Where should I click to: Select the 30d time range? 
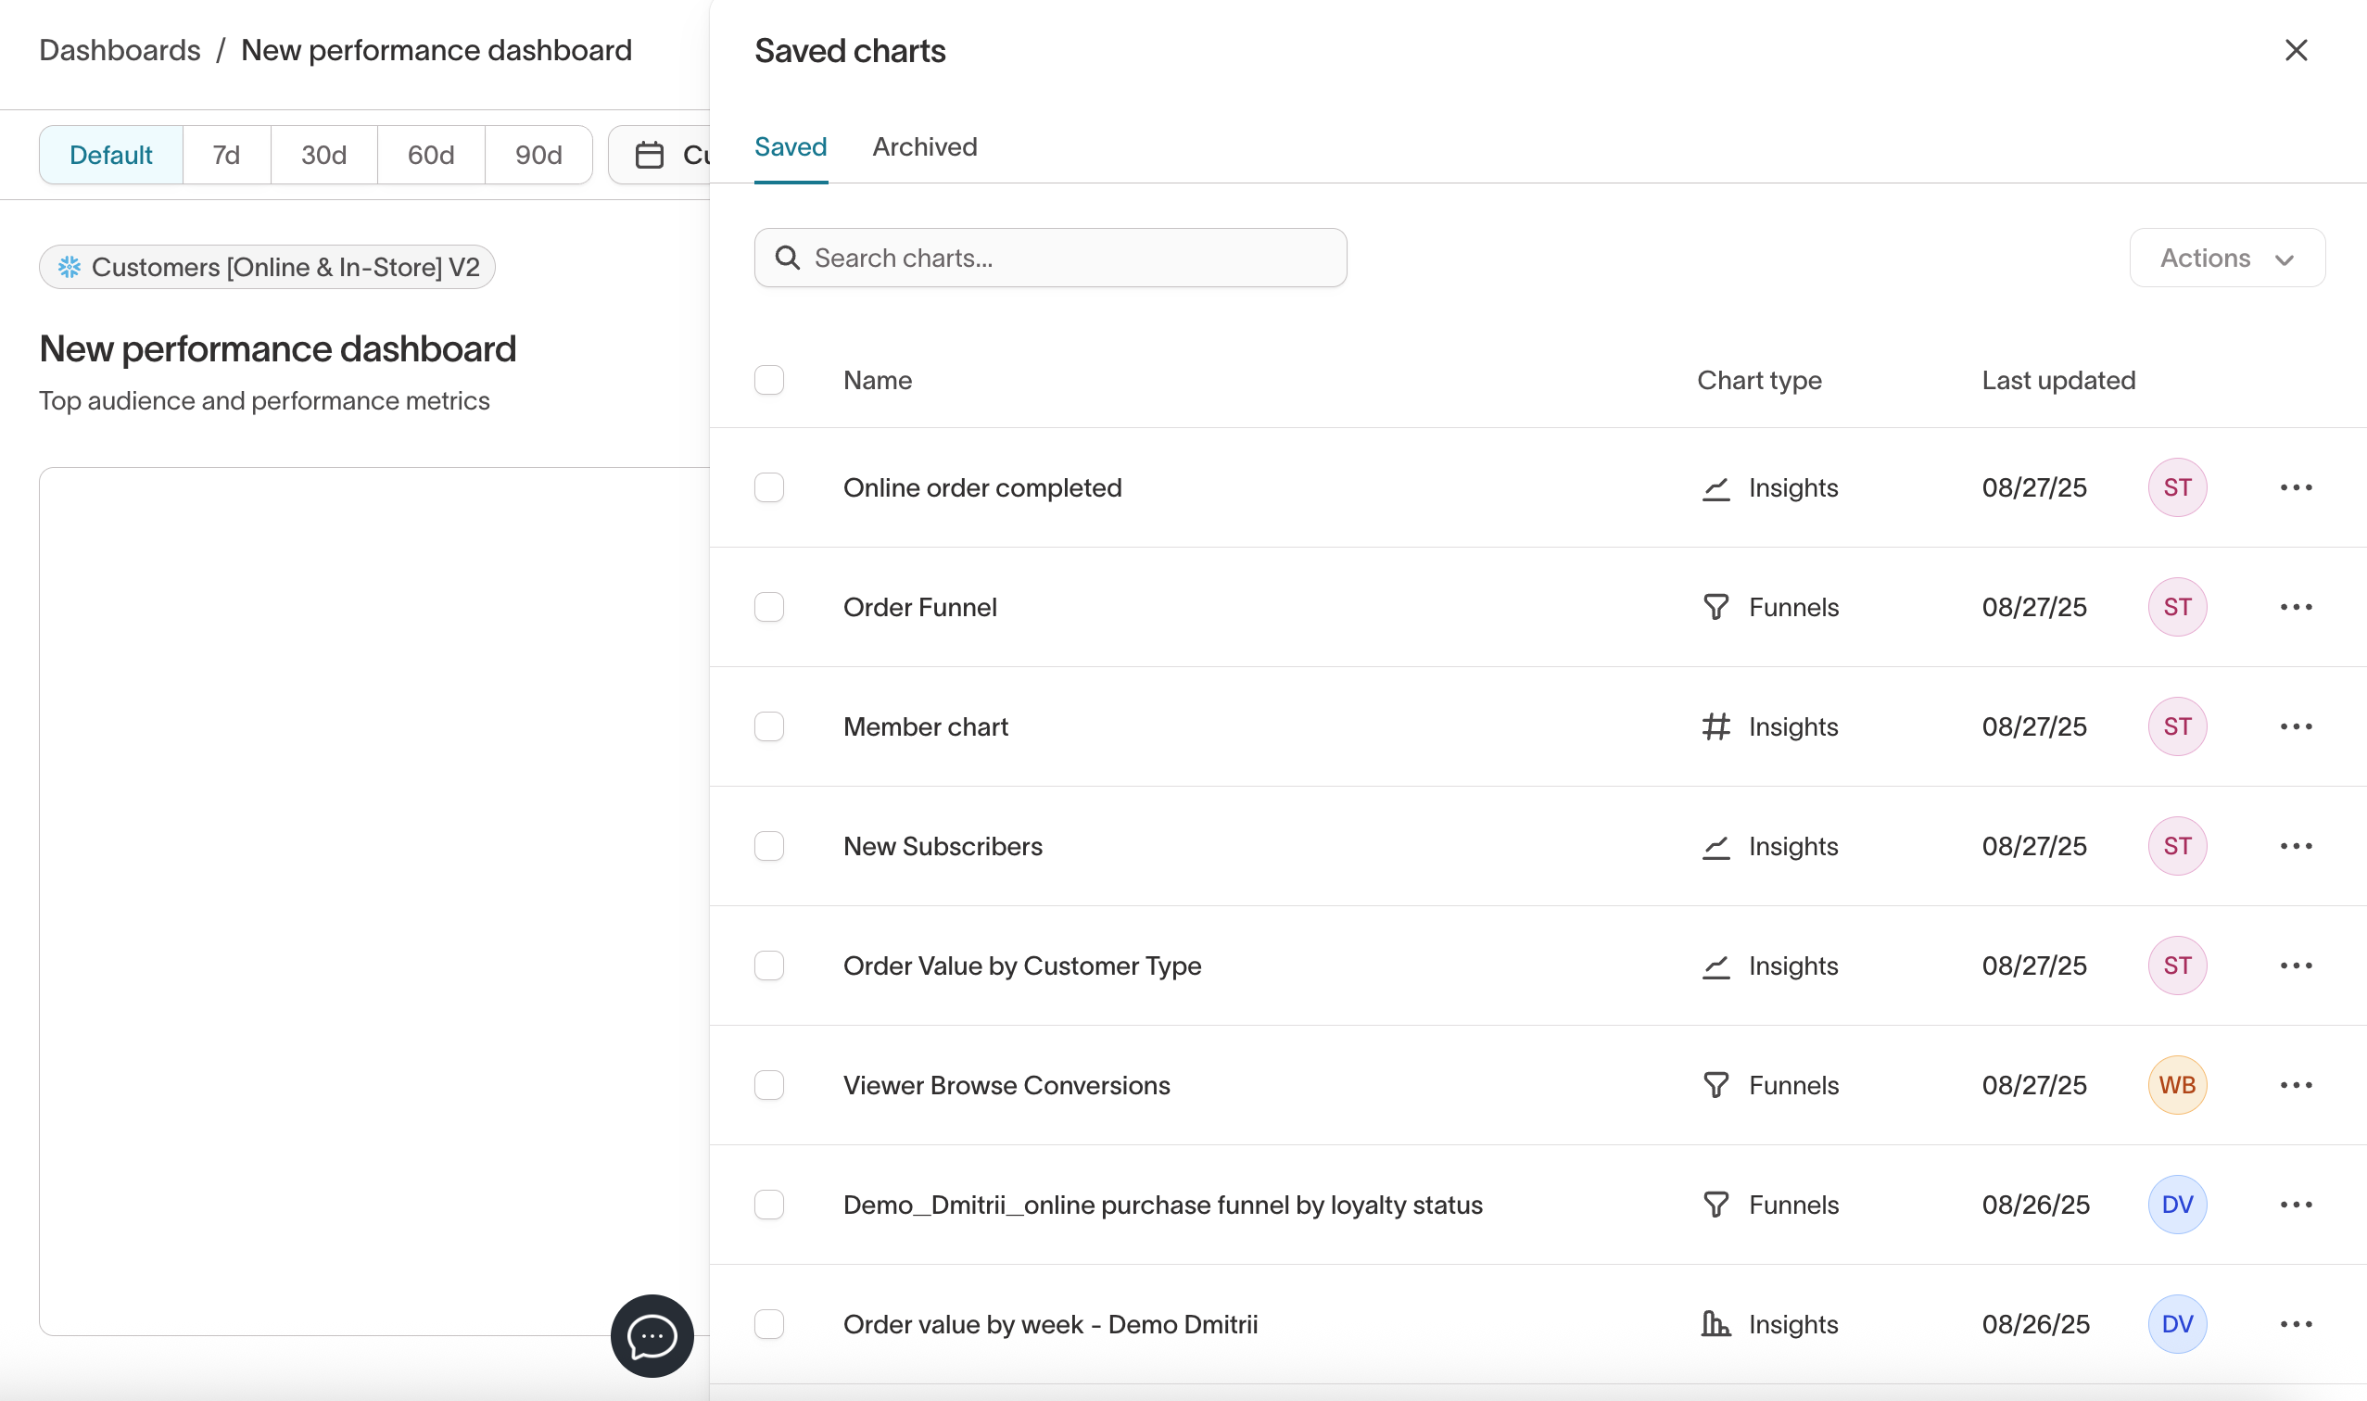point(323,155)
